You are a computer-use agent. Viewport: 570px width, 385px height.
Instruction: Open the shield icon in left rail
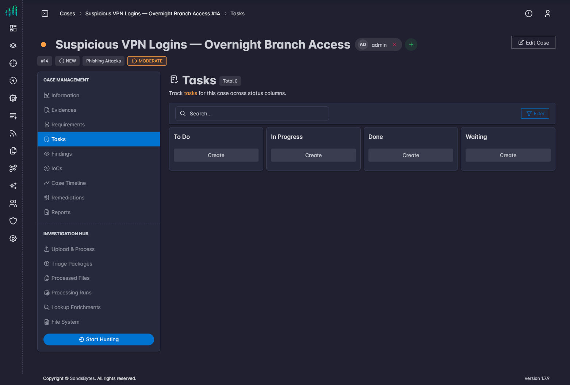pos(13,221)
